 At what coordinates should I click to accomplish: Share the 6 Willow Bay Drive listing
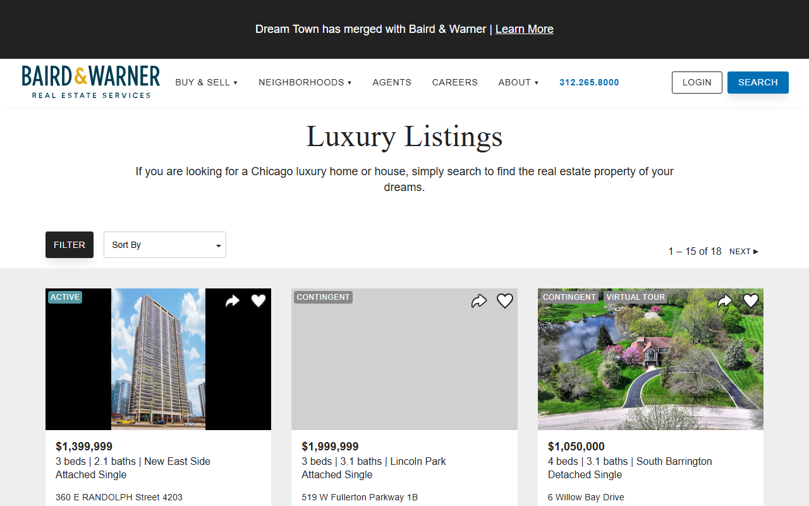(725, 301)
